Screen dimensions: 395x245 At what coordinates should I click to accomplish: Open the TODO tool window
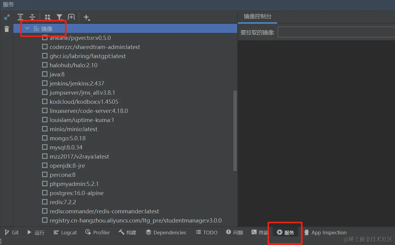pyautogui.click(x=206, y=233)
